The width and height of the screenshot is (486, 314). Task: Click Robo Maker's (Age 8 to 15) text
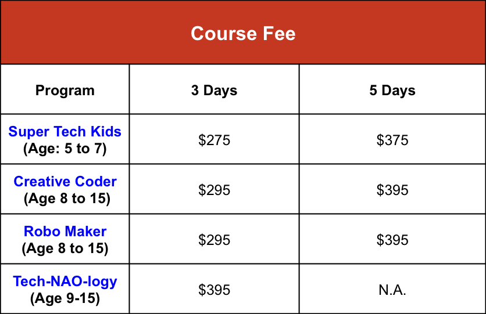pyautogui.click(x=65, y=249)
